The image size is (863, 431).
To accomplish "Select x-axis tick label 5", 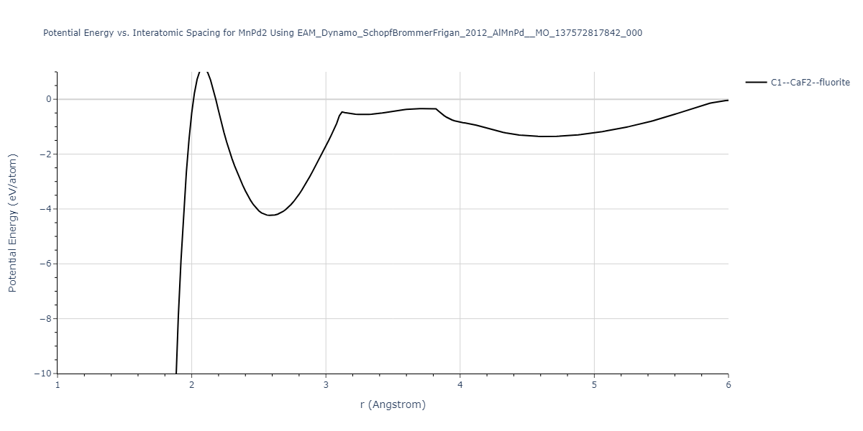I will [594, 385].
